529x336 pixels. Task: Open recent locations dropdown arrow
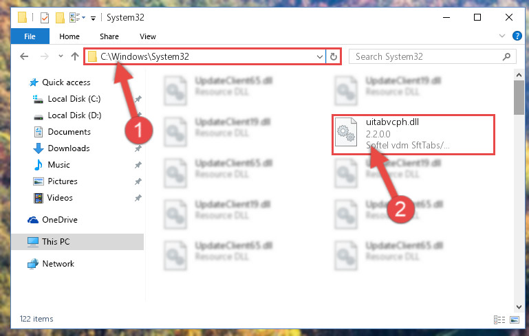61,56
